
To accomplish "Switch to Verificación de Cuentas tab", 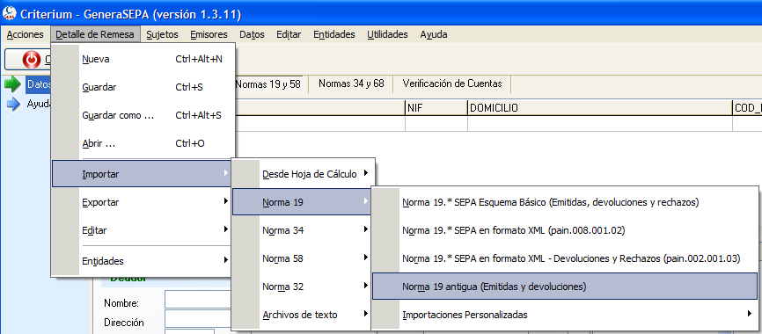I will tap(452, 83).
